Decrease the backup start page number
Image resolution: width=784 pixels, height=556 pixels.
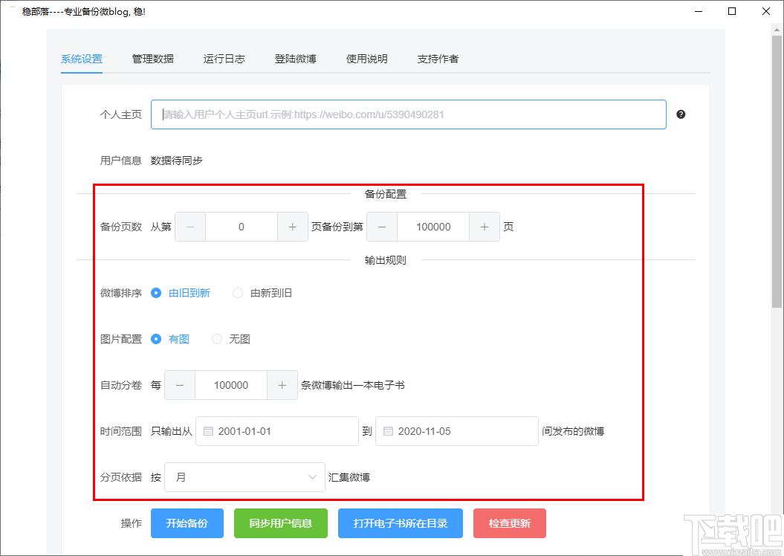coord(190,227)
